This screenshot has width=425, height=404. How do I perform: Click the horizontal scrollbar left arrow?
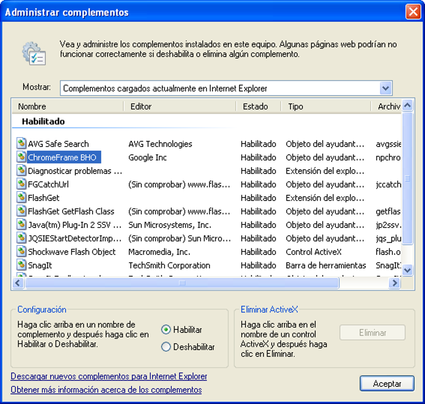[18, 283]
